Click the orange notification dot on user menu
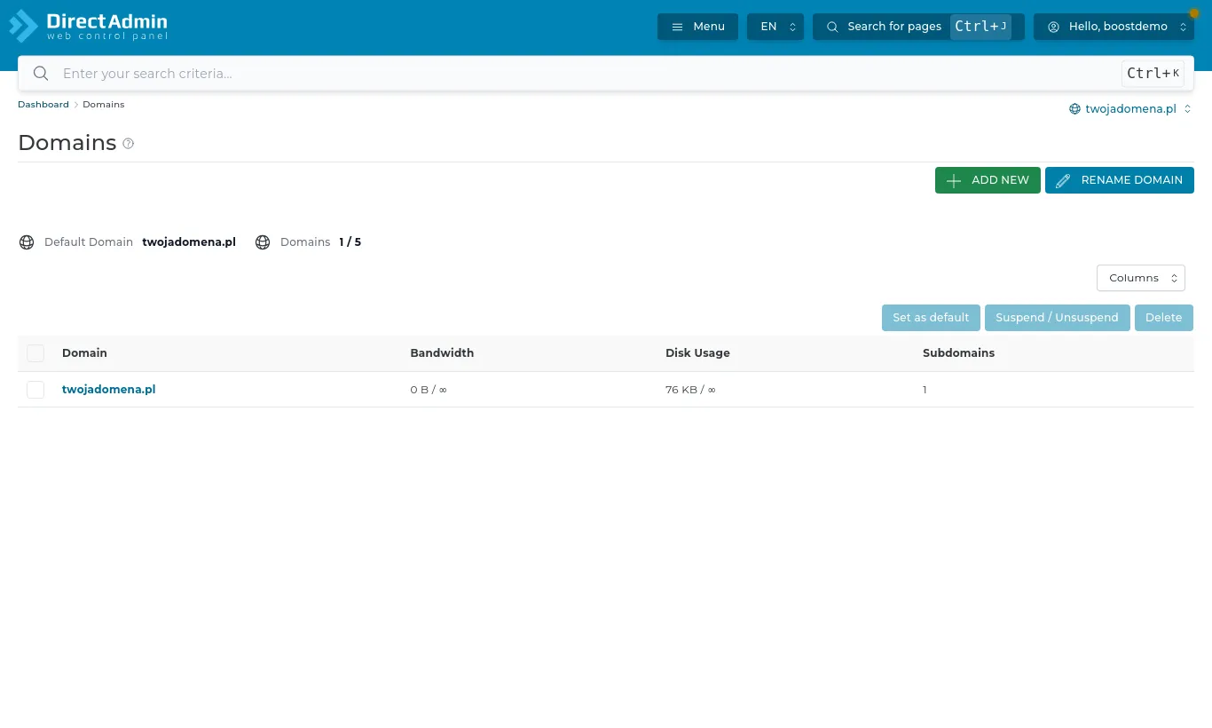Screen dimensions: 1212x728 1193,14
